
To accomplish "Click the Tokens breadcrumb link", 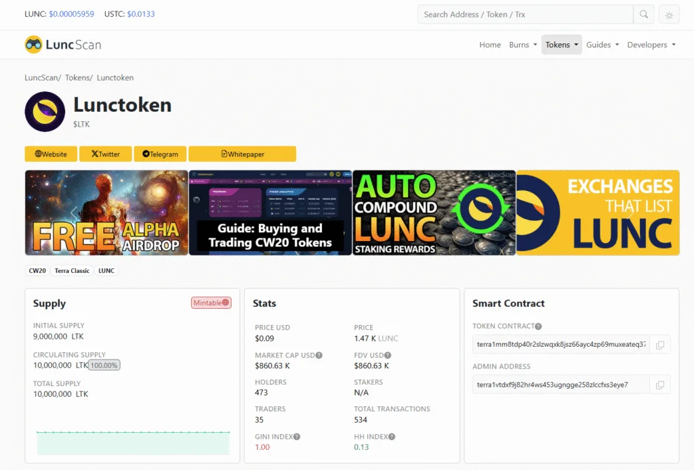I will [x=77, y=77].
